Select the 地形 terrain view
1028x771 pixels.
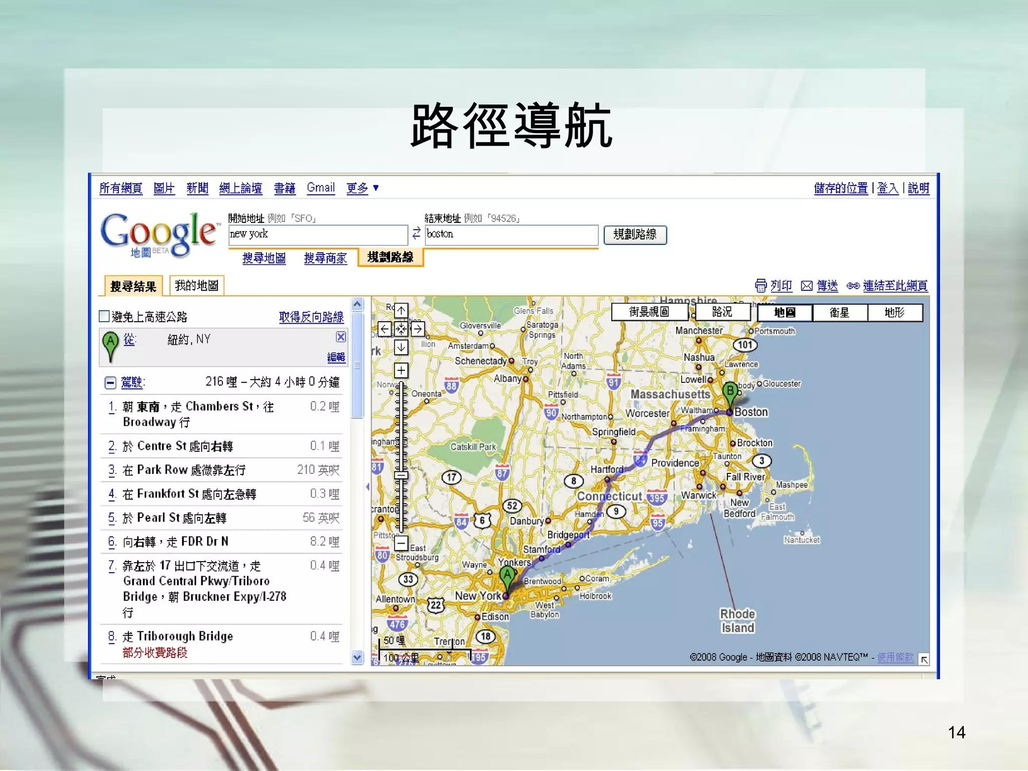[x=895, y=313]
